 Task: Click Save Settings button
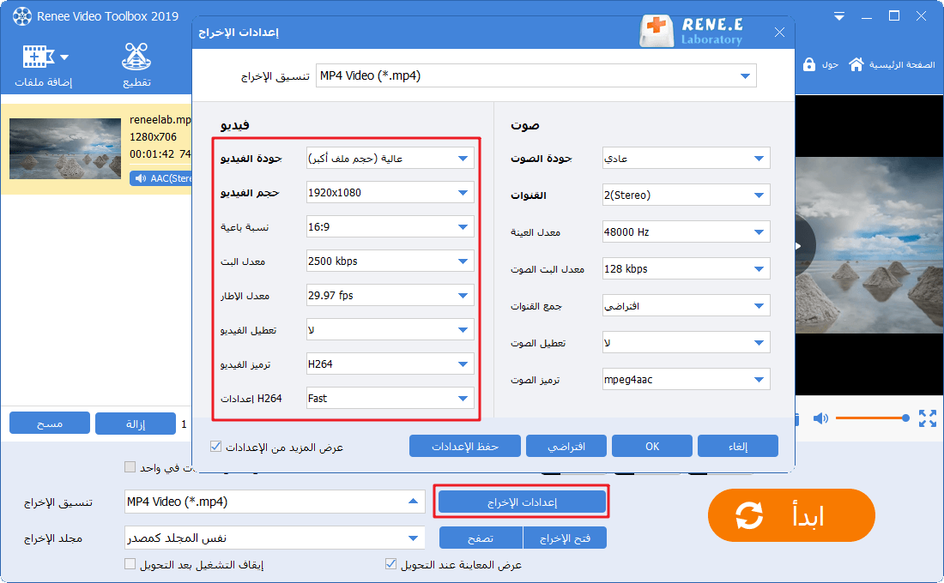465,447
